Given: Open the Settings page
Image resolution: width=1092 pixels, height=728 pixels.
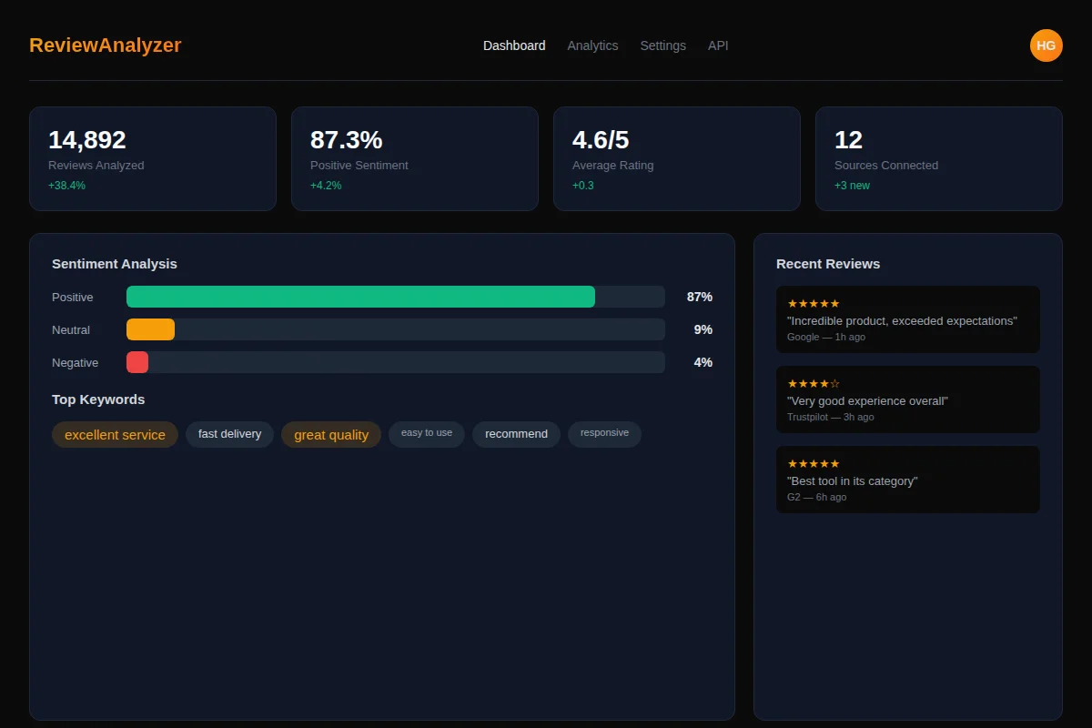Looking at the screenshot, I should pyautogui.click(x=662, y=45).
